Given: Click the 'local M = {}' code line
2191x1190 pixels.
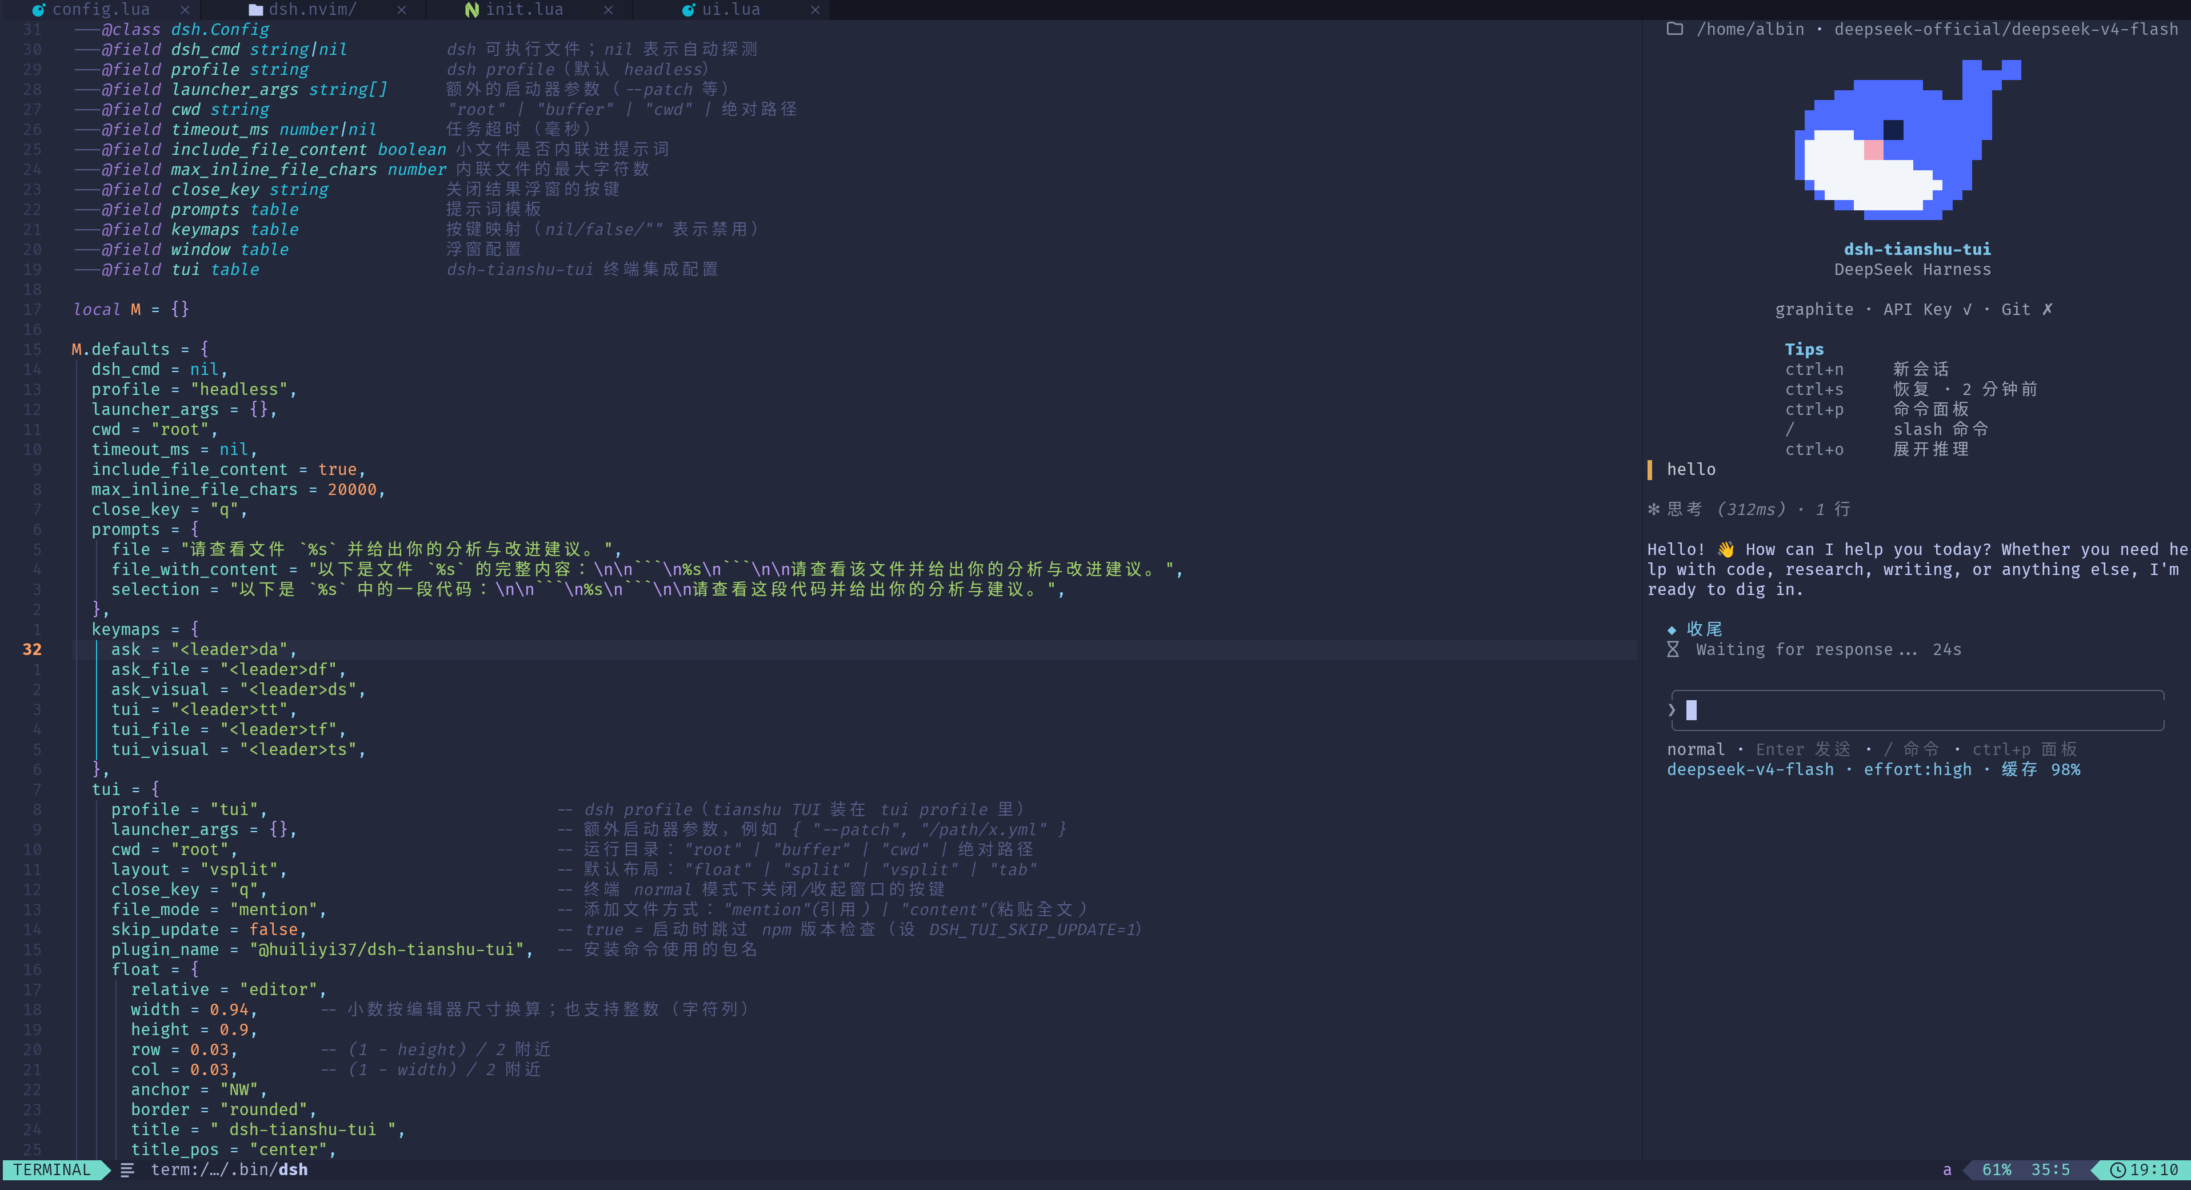Looking at the screenshot, I should (x=131, y=310).
